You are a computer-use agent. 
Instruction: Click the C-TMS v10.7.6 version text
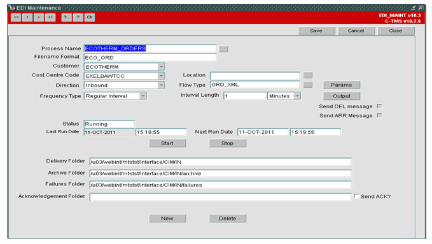403,21
